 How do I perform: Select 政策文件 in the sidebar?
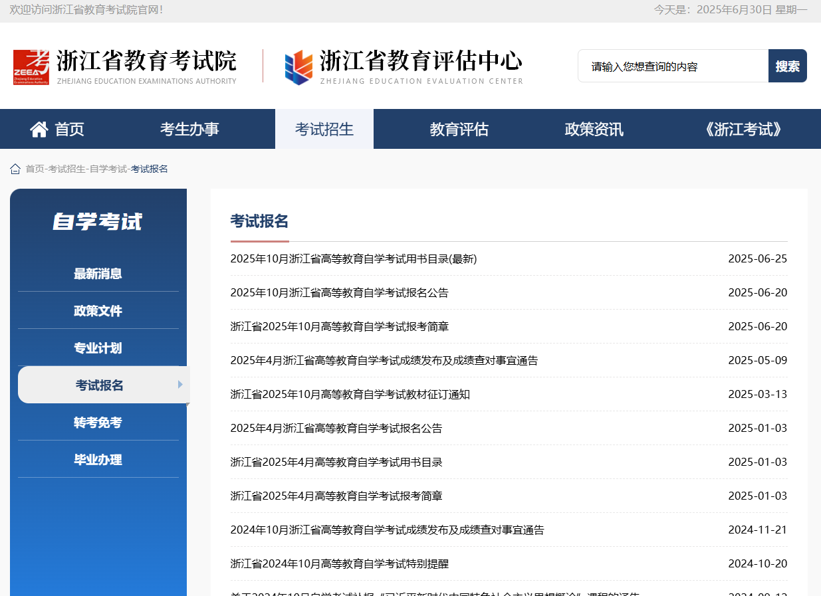coord(98,311)
